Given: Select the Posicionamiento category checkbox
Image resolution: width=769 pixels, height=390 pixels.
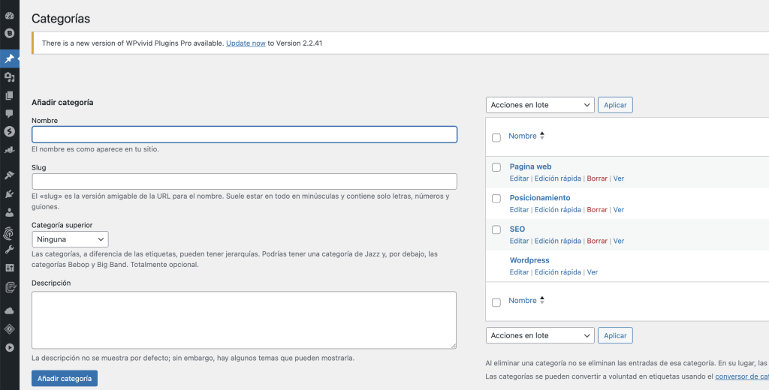Looking at the screenshot, I should [496, 199].
